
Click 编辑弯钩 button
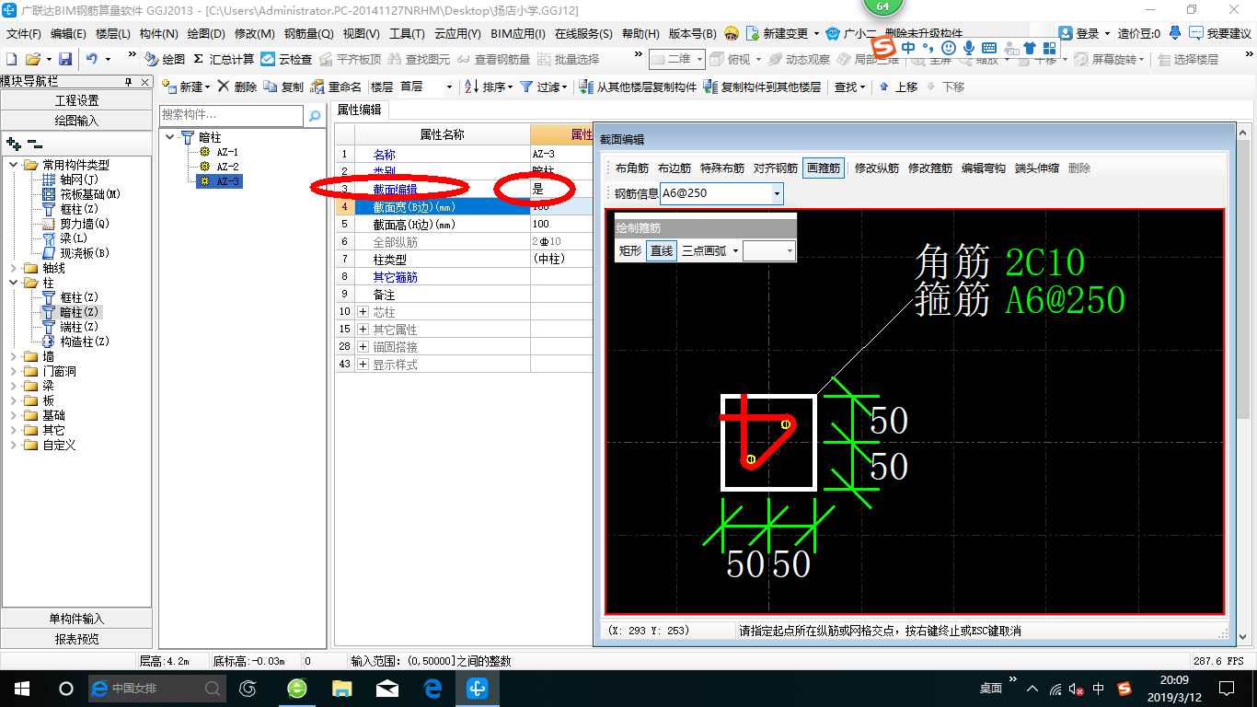pos(984,168)
